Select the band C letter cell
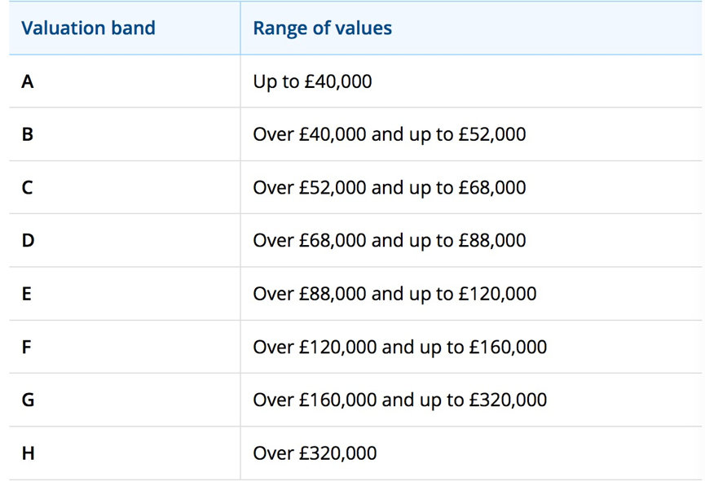Image resolution: width=705 pixels, height=481 pixels. 28,188
